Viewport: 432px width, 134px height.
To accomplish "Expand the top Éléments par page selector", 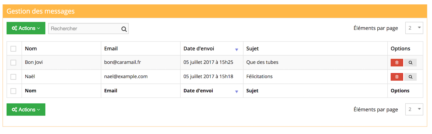I will click(414, 28).
